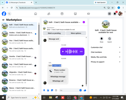Open the Friends icon in top nav
This screenshot has height=100, width=126.
49,14
